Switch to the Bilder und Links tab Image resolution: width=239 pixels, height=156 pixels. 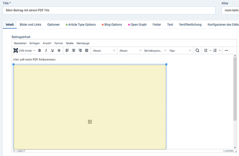click(31, 25)
